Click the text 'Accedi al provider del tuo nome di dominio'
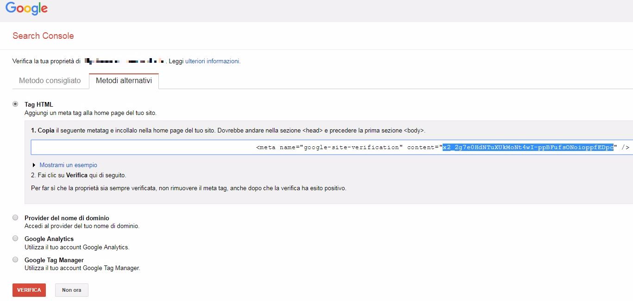 [82, 226]
